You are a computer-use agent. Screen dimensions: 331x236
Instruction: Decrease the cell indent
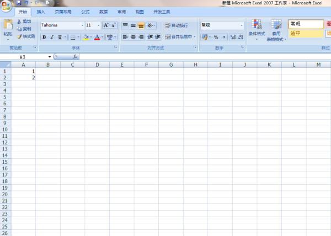[x=150, y=37]
